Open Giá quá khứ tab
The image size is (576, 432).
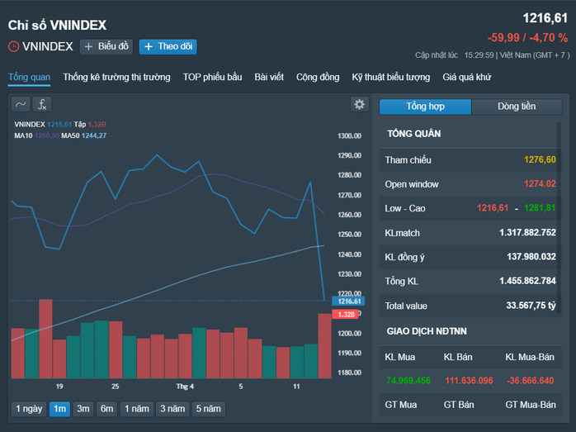tap(466, 77)
